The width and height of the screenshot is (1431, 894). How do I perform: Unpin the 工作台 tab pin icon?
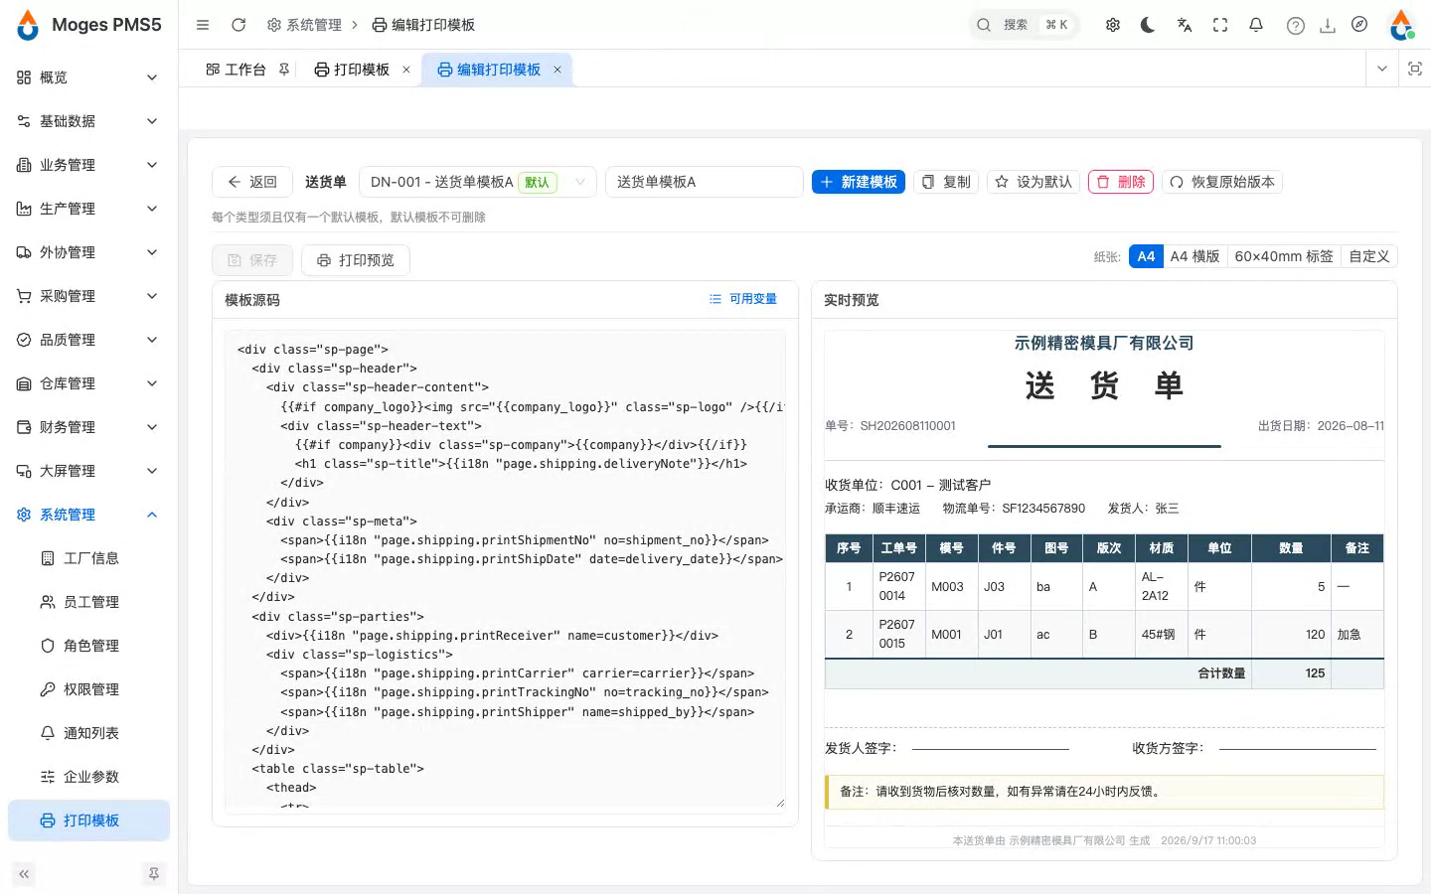click(x=284, y=70)
